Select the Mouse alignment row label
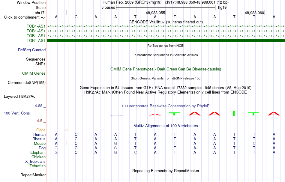The height and width of the screenshot is (182, 285). [x=40, y=144]
